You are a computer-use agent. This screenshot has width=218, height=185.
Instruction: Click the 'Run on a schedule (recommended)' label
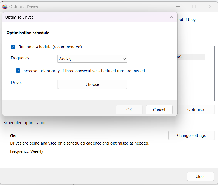(x=50, y=47)
